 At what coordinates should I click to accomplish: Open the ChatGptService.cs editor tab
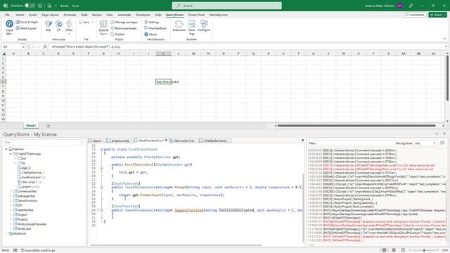(215, 141)
